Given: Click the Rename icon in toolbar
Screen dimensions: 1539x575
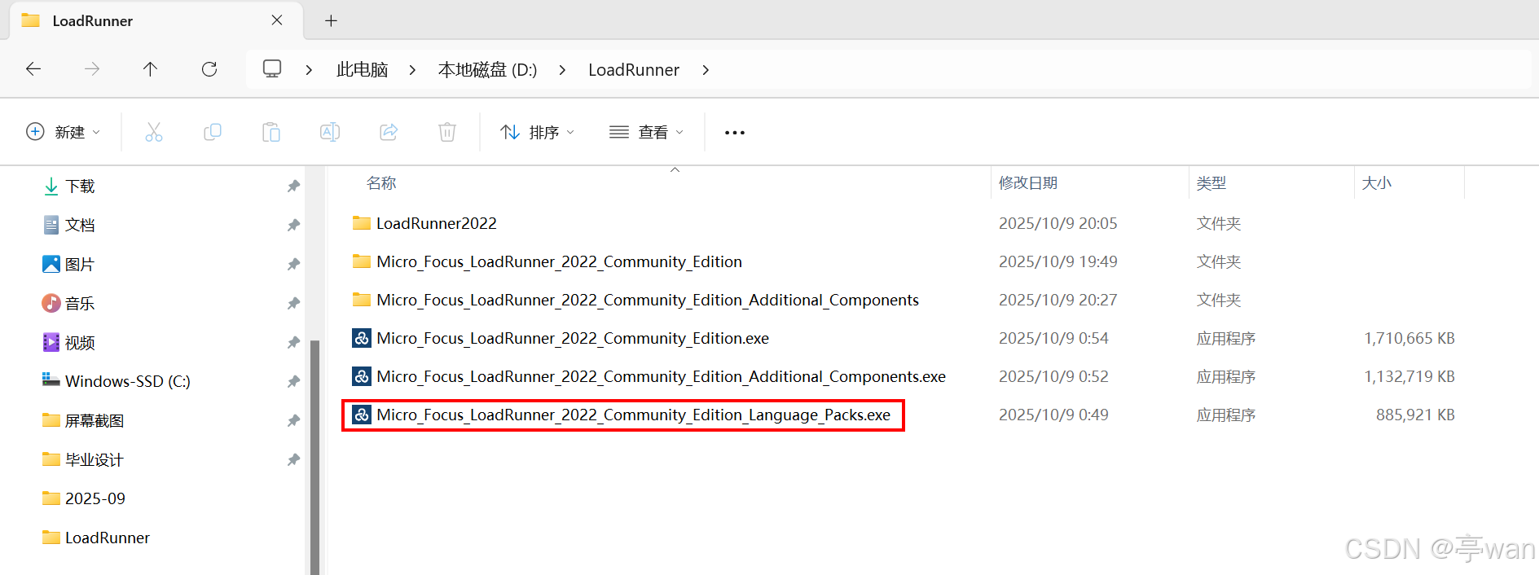Looking at the screenshot, I should click(330, 132).
